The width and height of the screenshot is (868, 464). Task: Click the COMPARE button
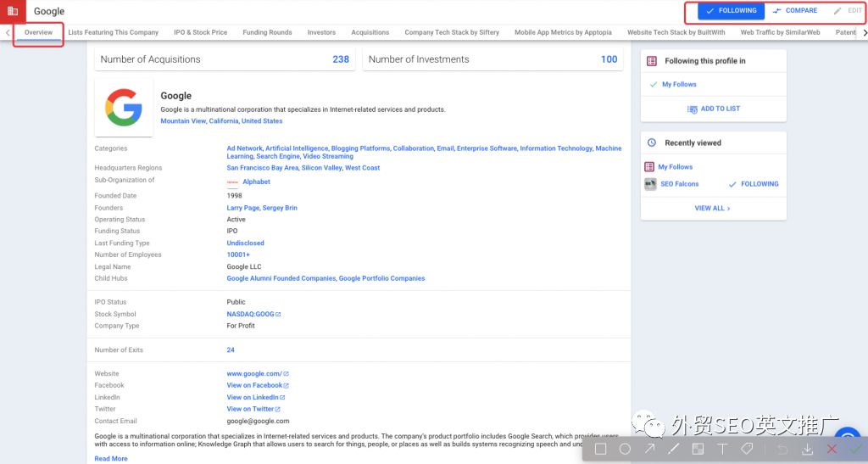point(795,11)
